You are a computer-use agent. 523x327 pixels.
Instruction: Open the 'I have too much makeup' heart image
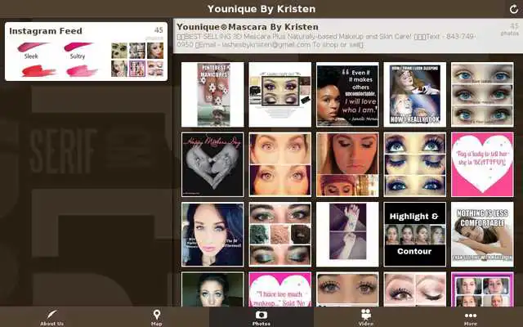tap(279, 289)
